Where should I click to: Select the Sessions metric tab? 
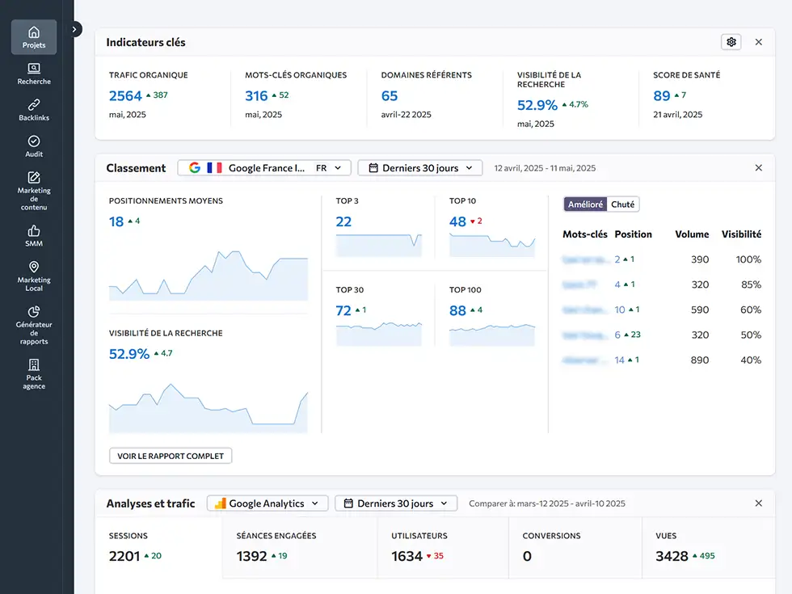(158, 548)
